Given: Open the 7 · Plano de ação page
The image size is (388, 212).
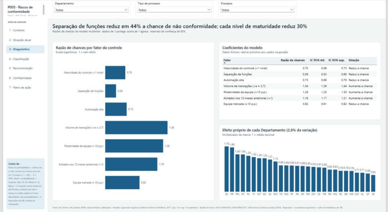Looking at the screenshot, I should (25, 87).
